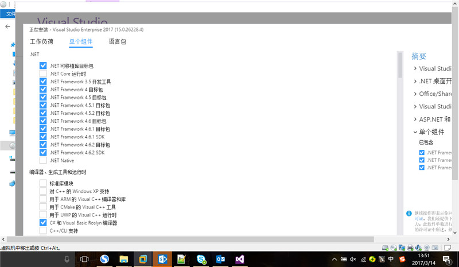459x267 pixels.
Task: Click the component list vertical scrollbar
Action: [x=400, y=65]
